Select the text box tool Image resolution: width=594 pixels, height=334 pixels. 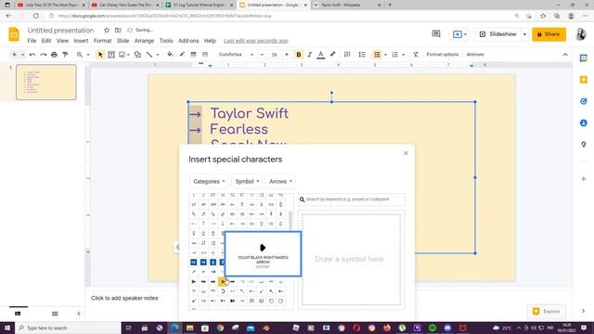(111, 55)
